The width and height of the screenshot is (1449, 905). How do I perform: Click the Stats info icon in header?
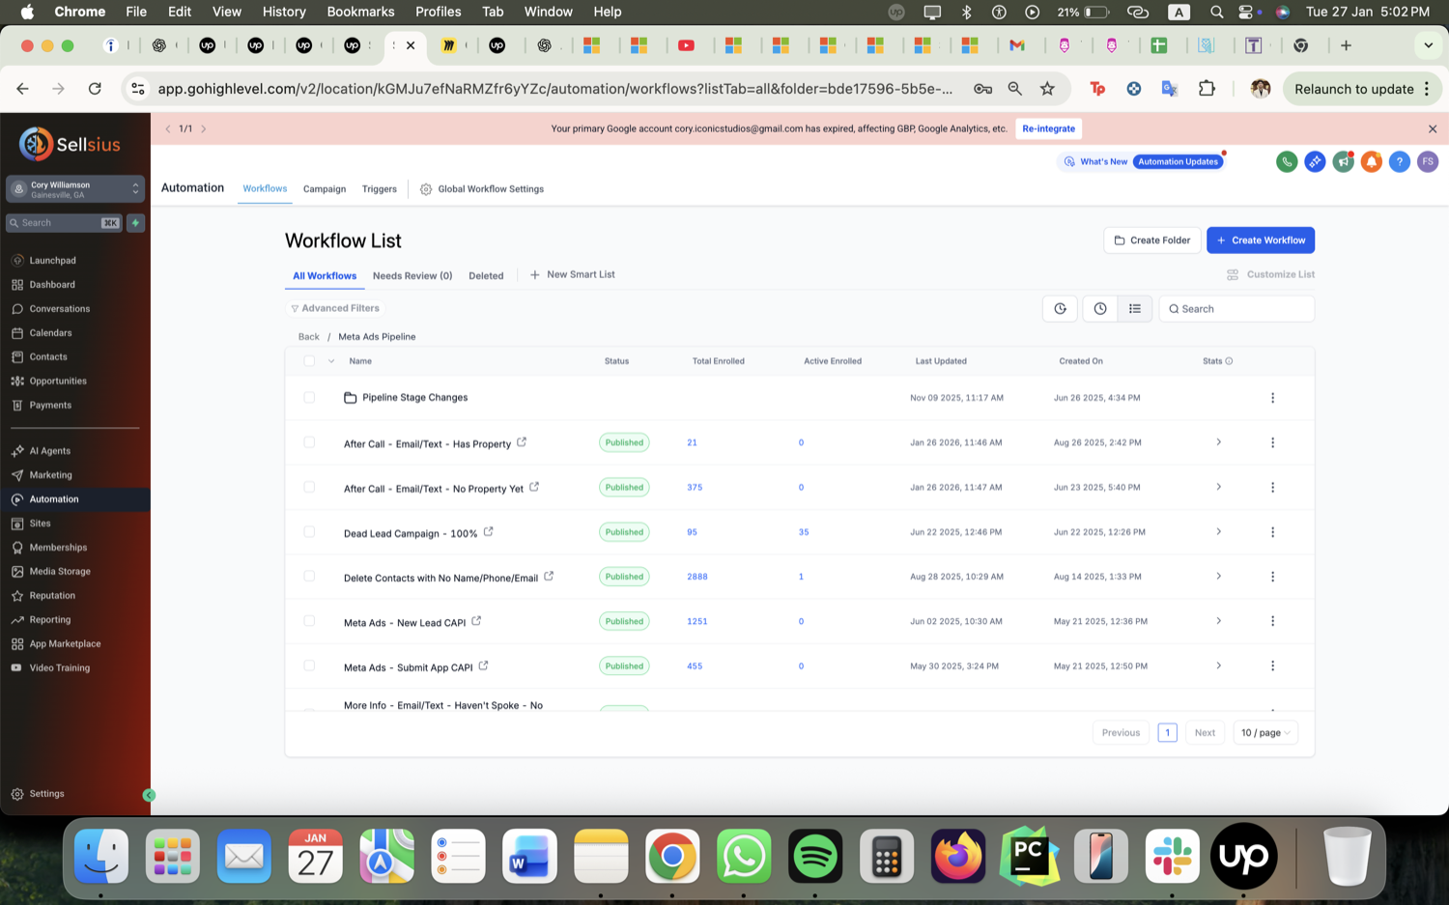pyautogui.click(x=1229, y=361)
